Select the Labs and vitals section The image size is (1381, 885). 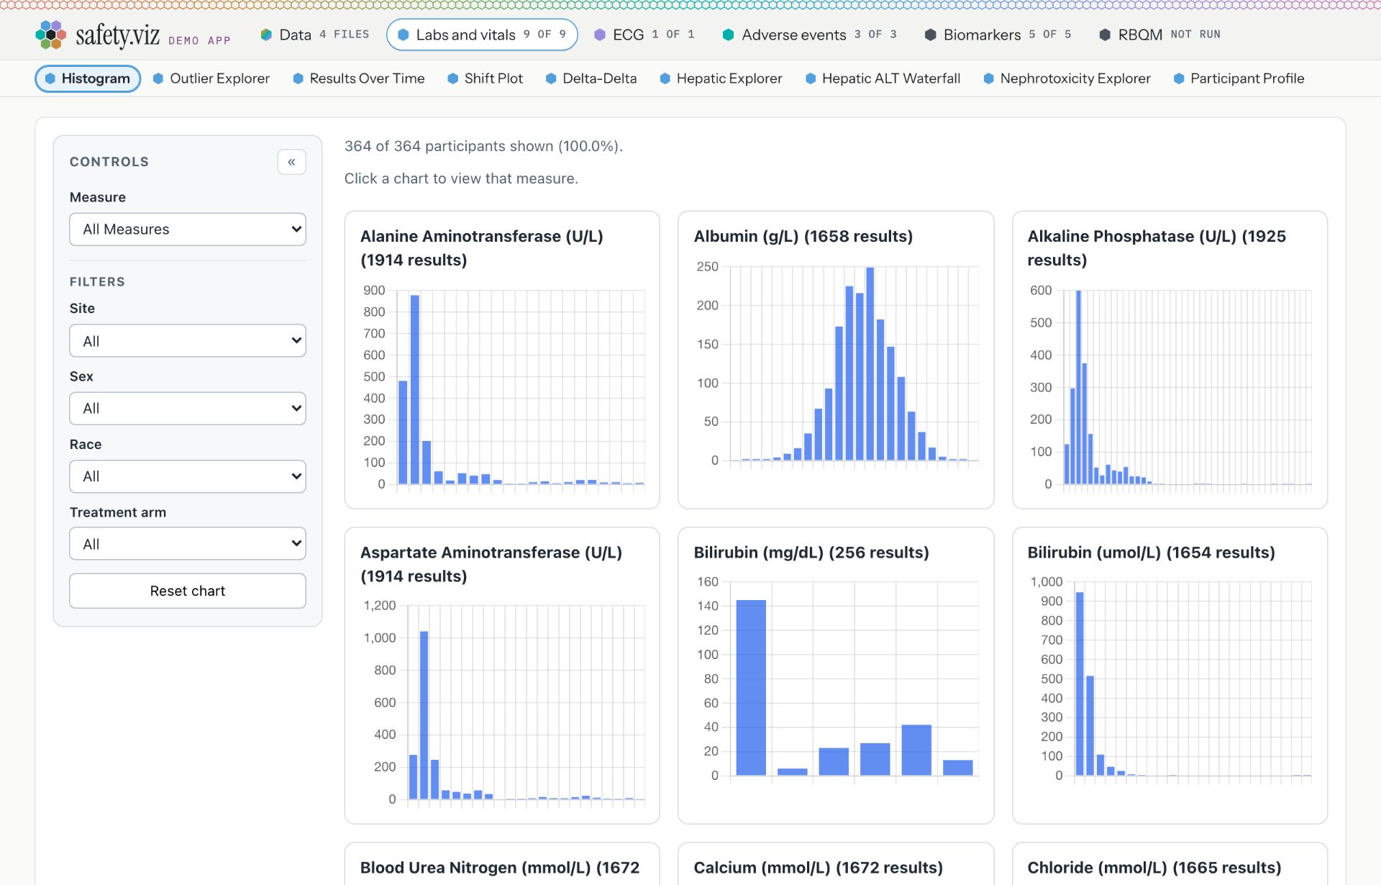(482, 35)
